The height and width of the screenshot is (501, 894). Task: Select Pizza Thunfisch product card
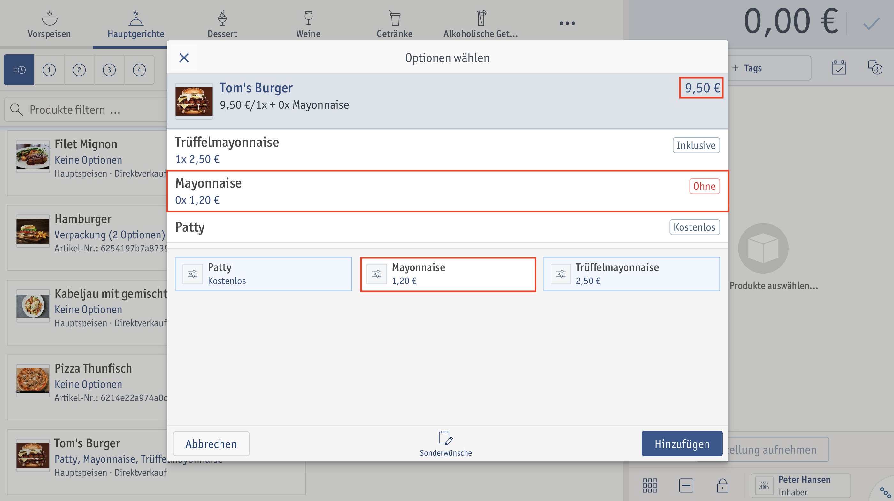(x=87, y=387)
